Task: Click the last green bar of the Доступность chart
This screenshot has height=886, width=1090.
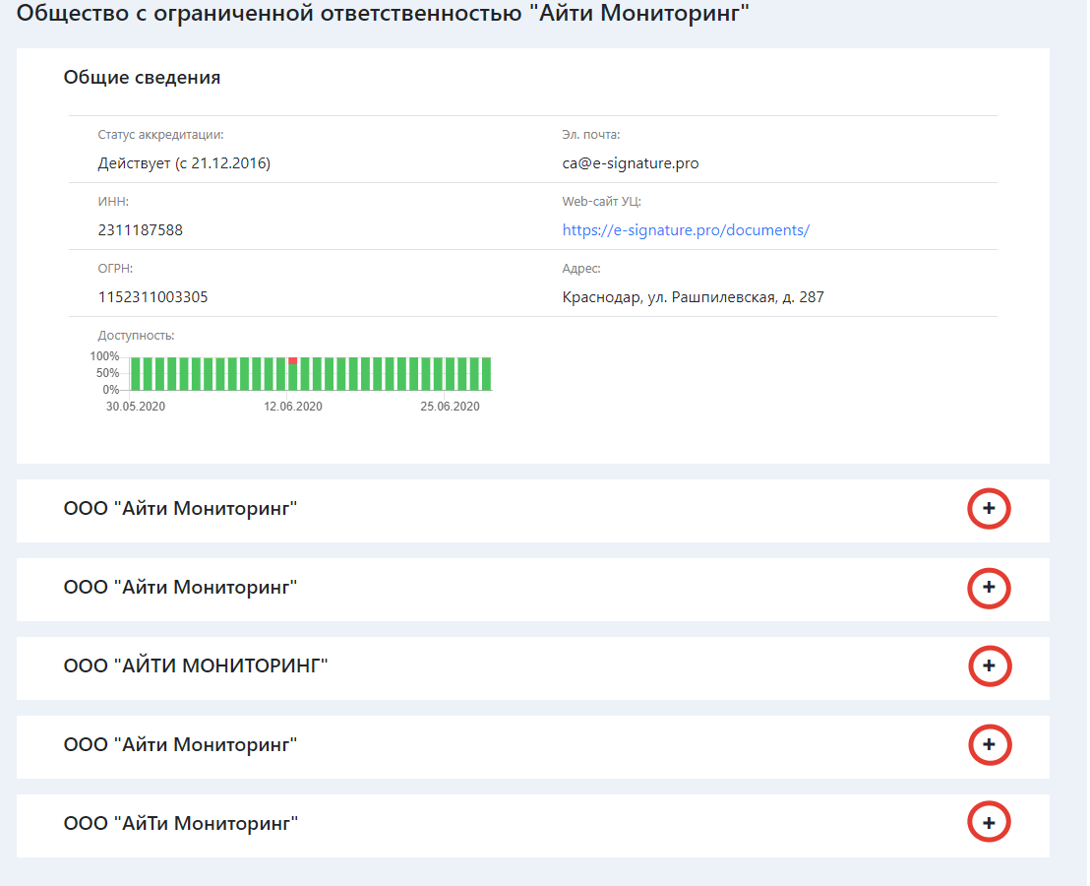Action: [486, 374]
